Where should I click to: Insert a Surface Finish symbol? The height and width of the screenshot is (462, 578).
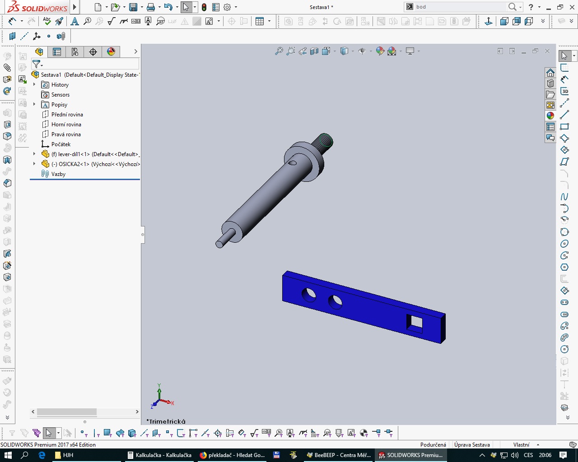(112, 21)
